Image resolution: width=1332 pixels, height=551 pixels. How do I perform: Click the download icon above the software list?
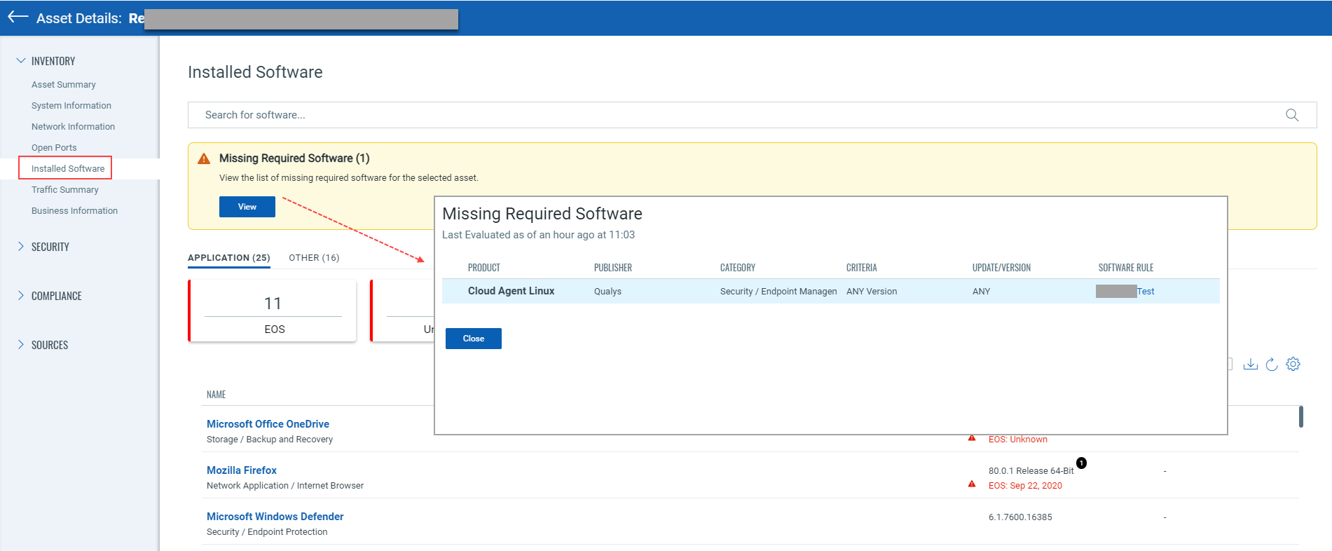pyautogui.click(x=1250, y=364)
